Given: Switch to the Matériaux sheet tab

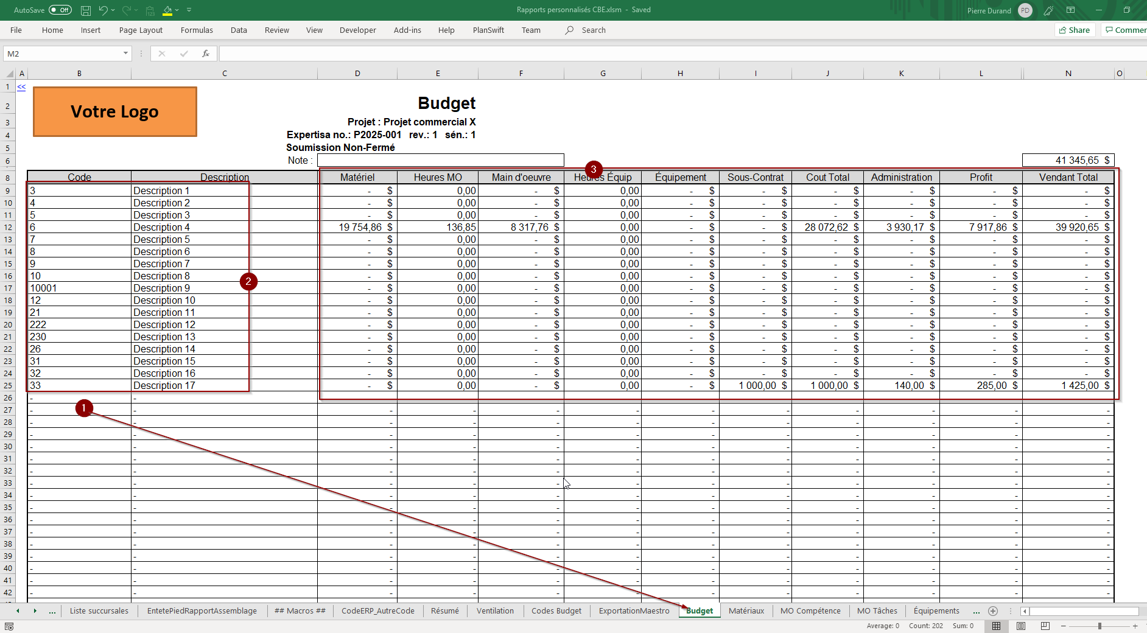Looking at the screenshot, I should pos(746,611).
